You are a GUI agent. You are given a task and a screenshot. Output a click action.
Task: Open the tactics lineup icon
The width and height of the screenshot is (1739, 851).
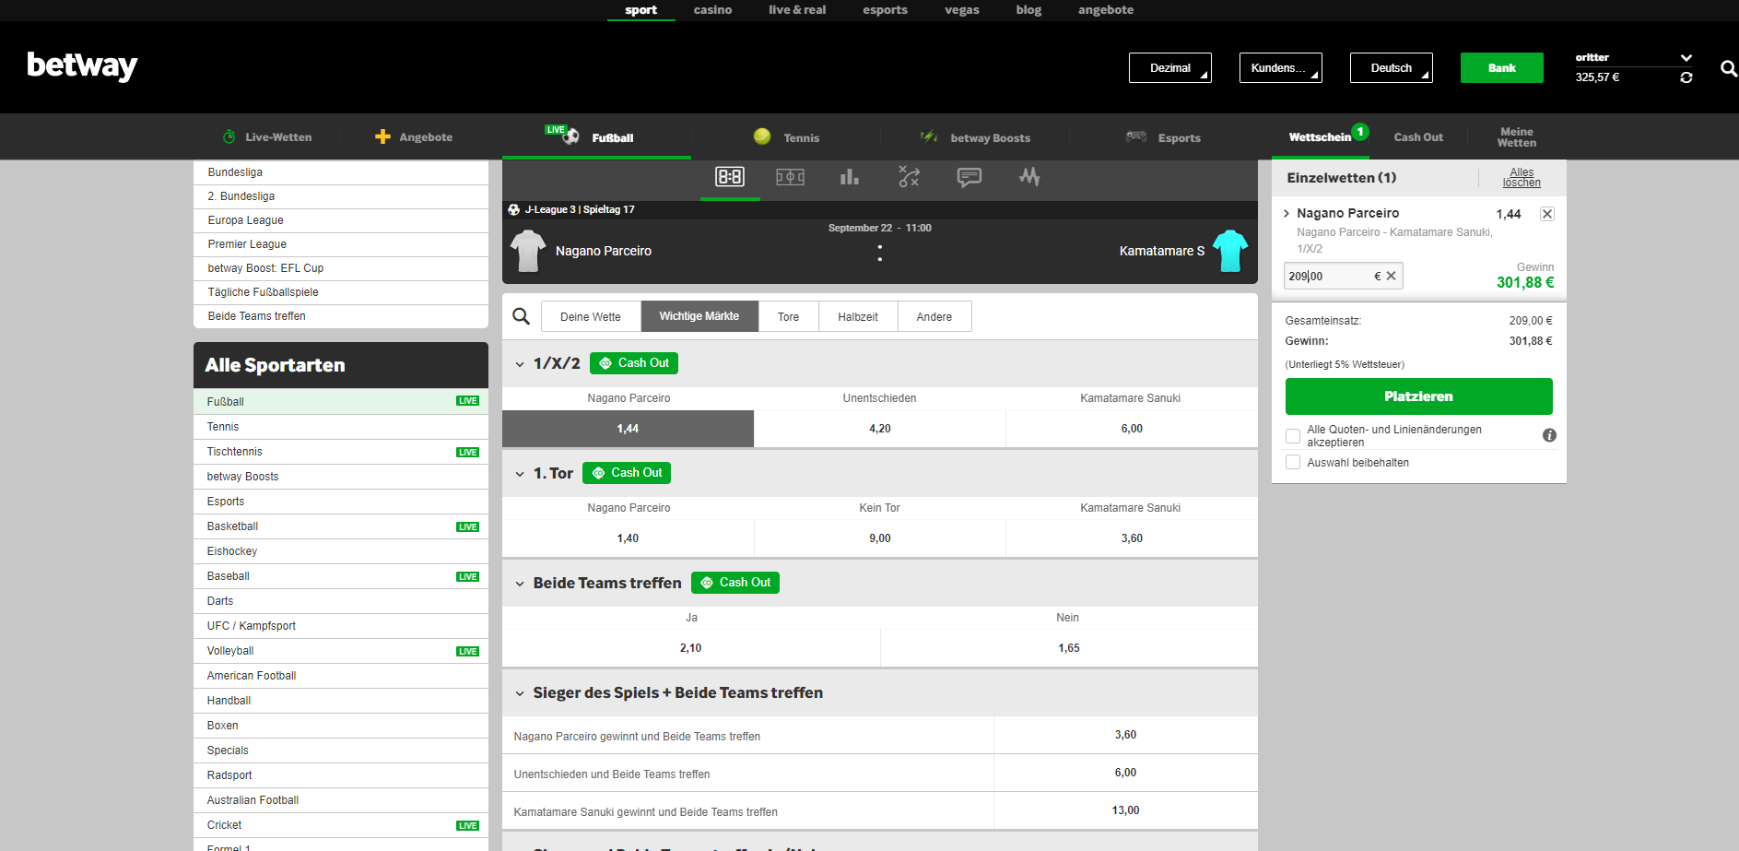[x=909, y=177]
